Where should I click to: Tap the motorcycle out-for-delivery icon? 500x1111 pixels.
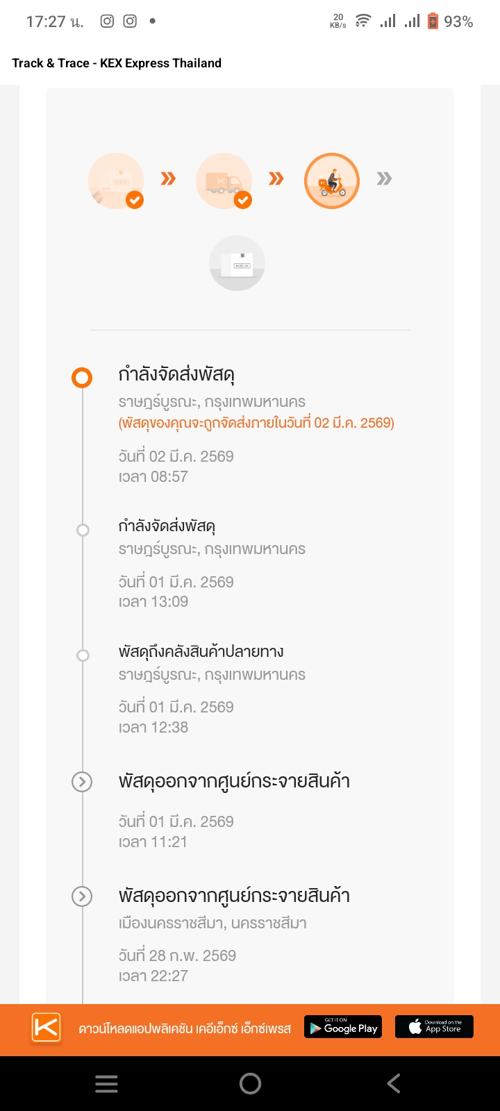pos(332,181)
